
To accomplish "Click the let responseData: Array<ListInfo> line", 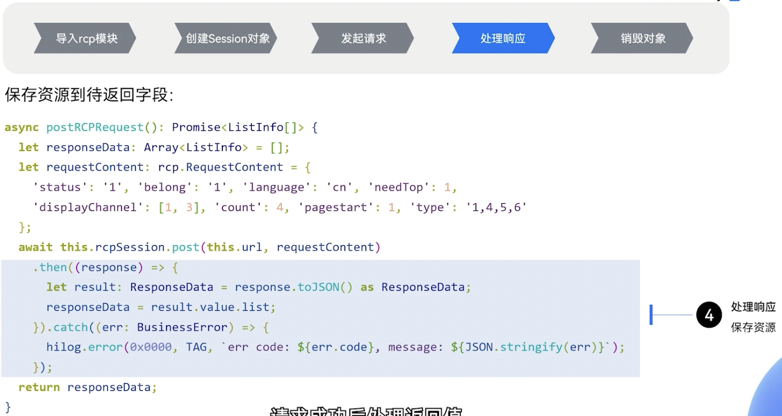I will tap(154, 147).
